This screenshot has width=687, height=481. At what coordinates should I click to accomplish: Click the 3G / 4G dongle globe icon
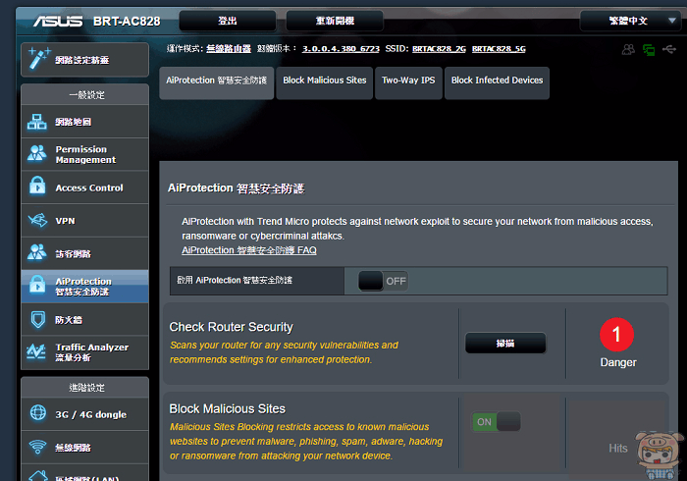click(x=38, y=412)
